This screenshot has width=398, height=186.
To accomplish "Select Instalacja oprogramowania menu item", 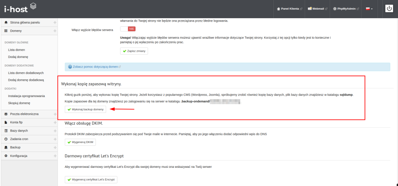I will tap(26, 96).
